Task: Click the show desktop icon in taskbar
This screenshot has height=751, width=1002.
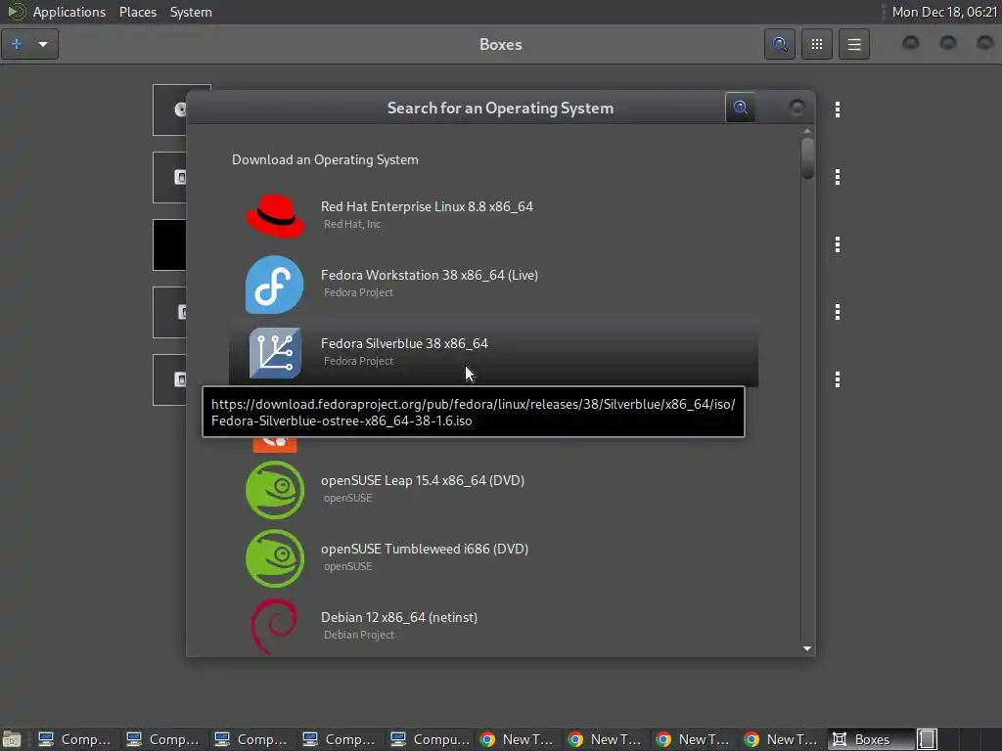Action: [12, 739]
